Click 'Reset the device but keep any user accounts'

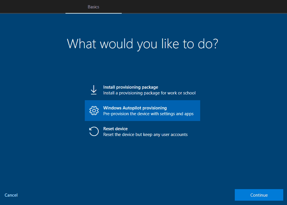145,135
